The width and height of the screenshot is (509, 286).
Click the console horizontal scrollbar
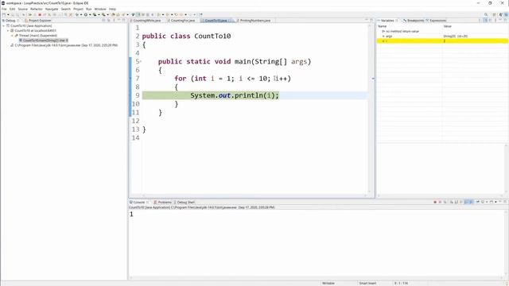[317, 277]
